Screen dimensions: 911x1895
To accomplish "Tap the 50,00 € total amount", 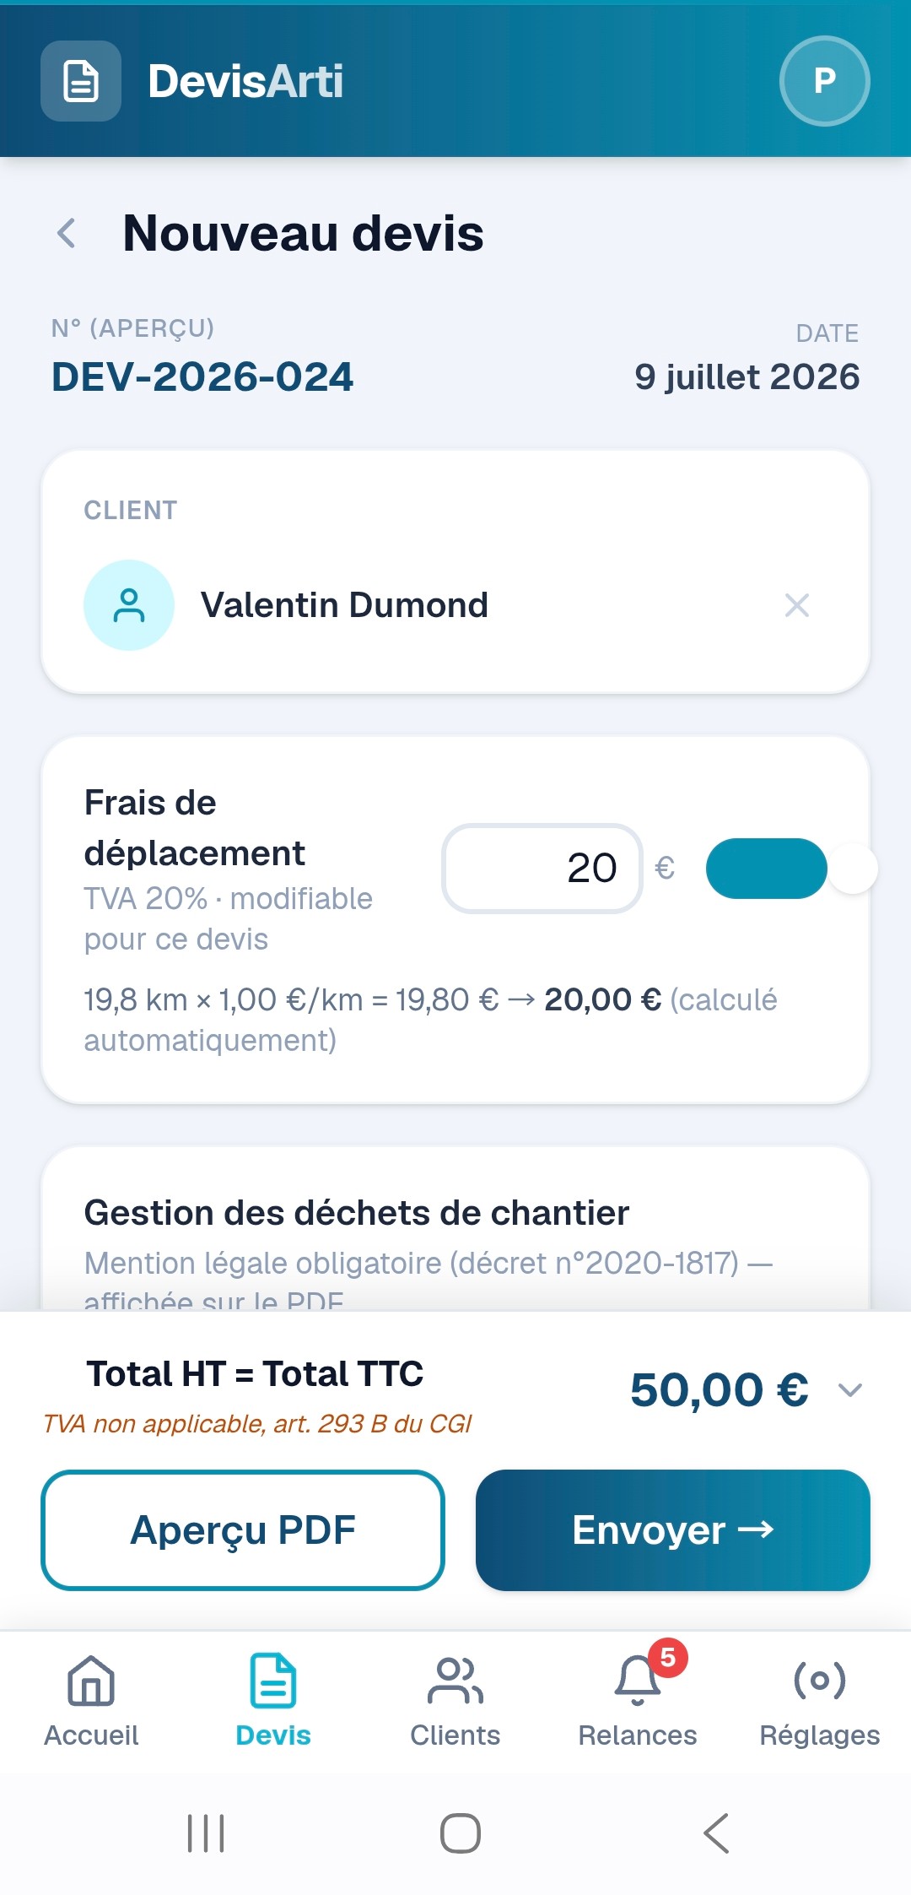I will tap(720, 1389).
